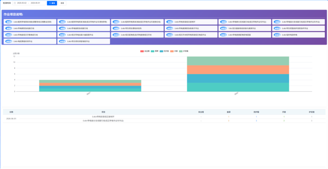Select the start date 2026-05-02 field
This screenshot has width=328, height=169.
click(22, 3)
